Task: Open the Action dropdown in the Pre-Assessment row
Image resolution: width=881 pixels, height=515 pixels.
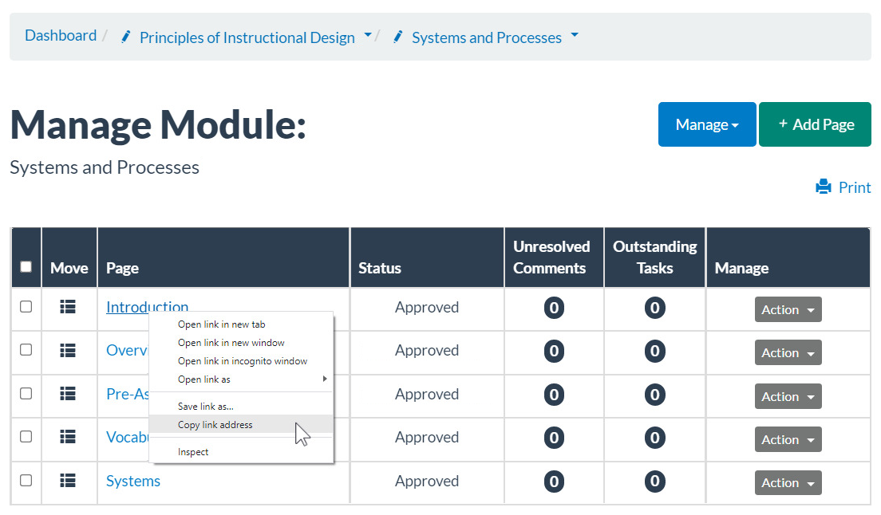Action: point(788,396)
